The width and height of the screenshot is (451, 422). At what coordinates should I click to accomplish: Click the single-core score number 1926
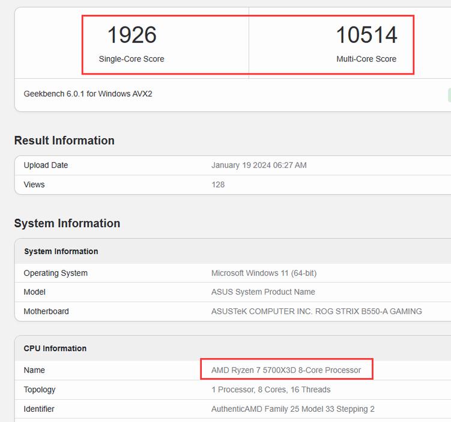click(x=132, y=35)
